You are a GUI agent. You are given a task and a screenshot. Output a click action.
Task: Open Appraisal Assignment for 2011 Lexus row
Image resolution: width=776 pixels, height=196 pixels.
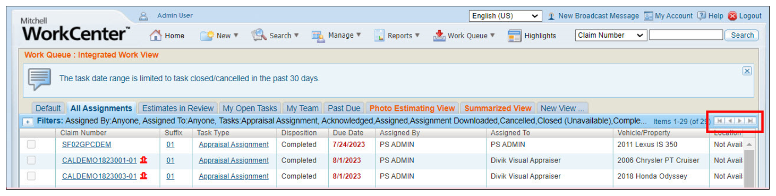(234, 144)
